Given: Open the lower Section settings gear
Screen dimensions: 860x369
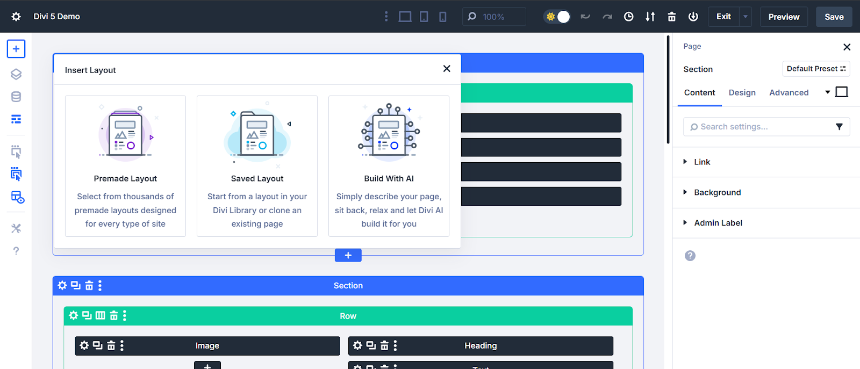Looking at the screenshot, I should coord(62,285).
